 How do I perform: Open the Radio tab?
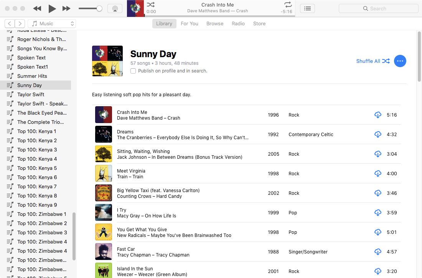[x=238, y=24]
